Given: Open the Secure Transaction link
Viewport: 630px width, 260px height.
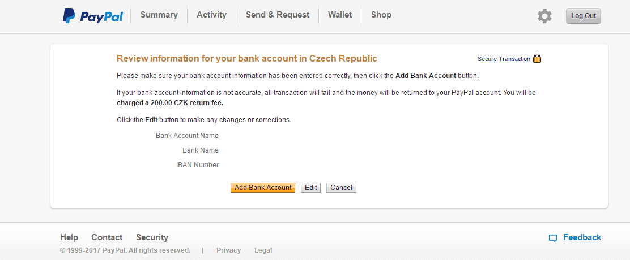Looking at the screenshot, I should 504,59.
